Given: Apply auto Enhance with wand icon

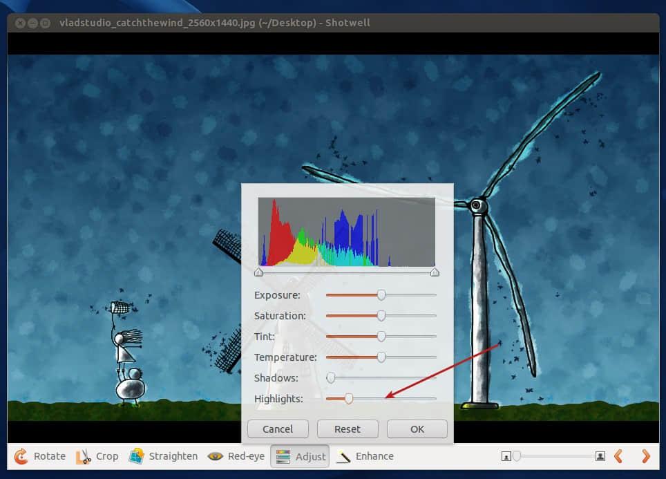Looking at the screenshot, I should (x=343, y=456).
